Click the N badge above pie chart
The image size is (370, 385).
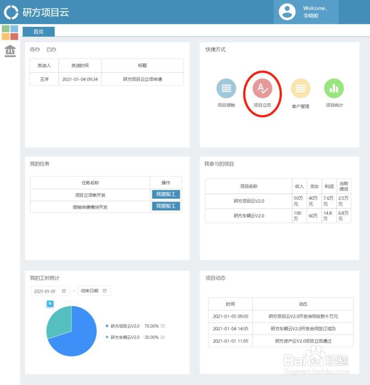tap(50, 304)
